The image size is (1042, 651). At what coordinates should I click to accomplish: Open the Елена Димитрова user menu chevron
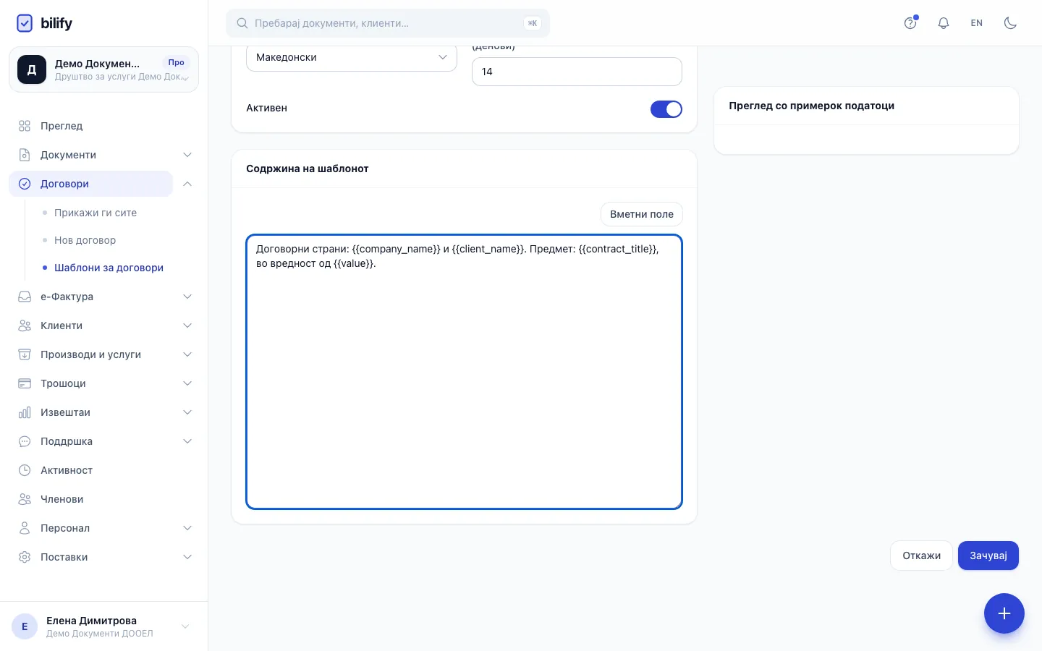pos(185,626)
